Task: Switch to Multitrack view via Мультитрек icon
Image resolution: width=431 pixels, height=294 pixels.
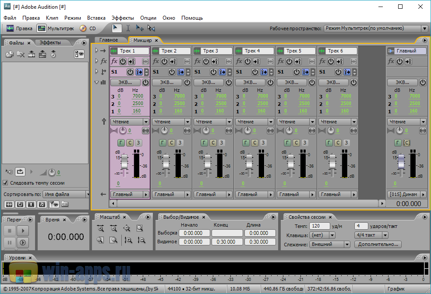Action: (41, 28)
